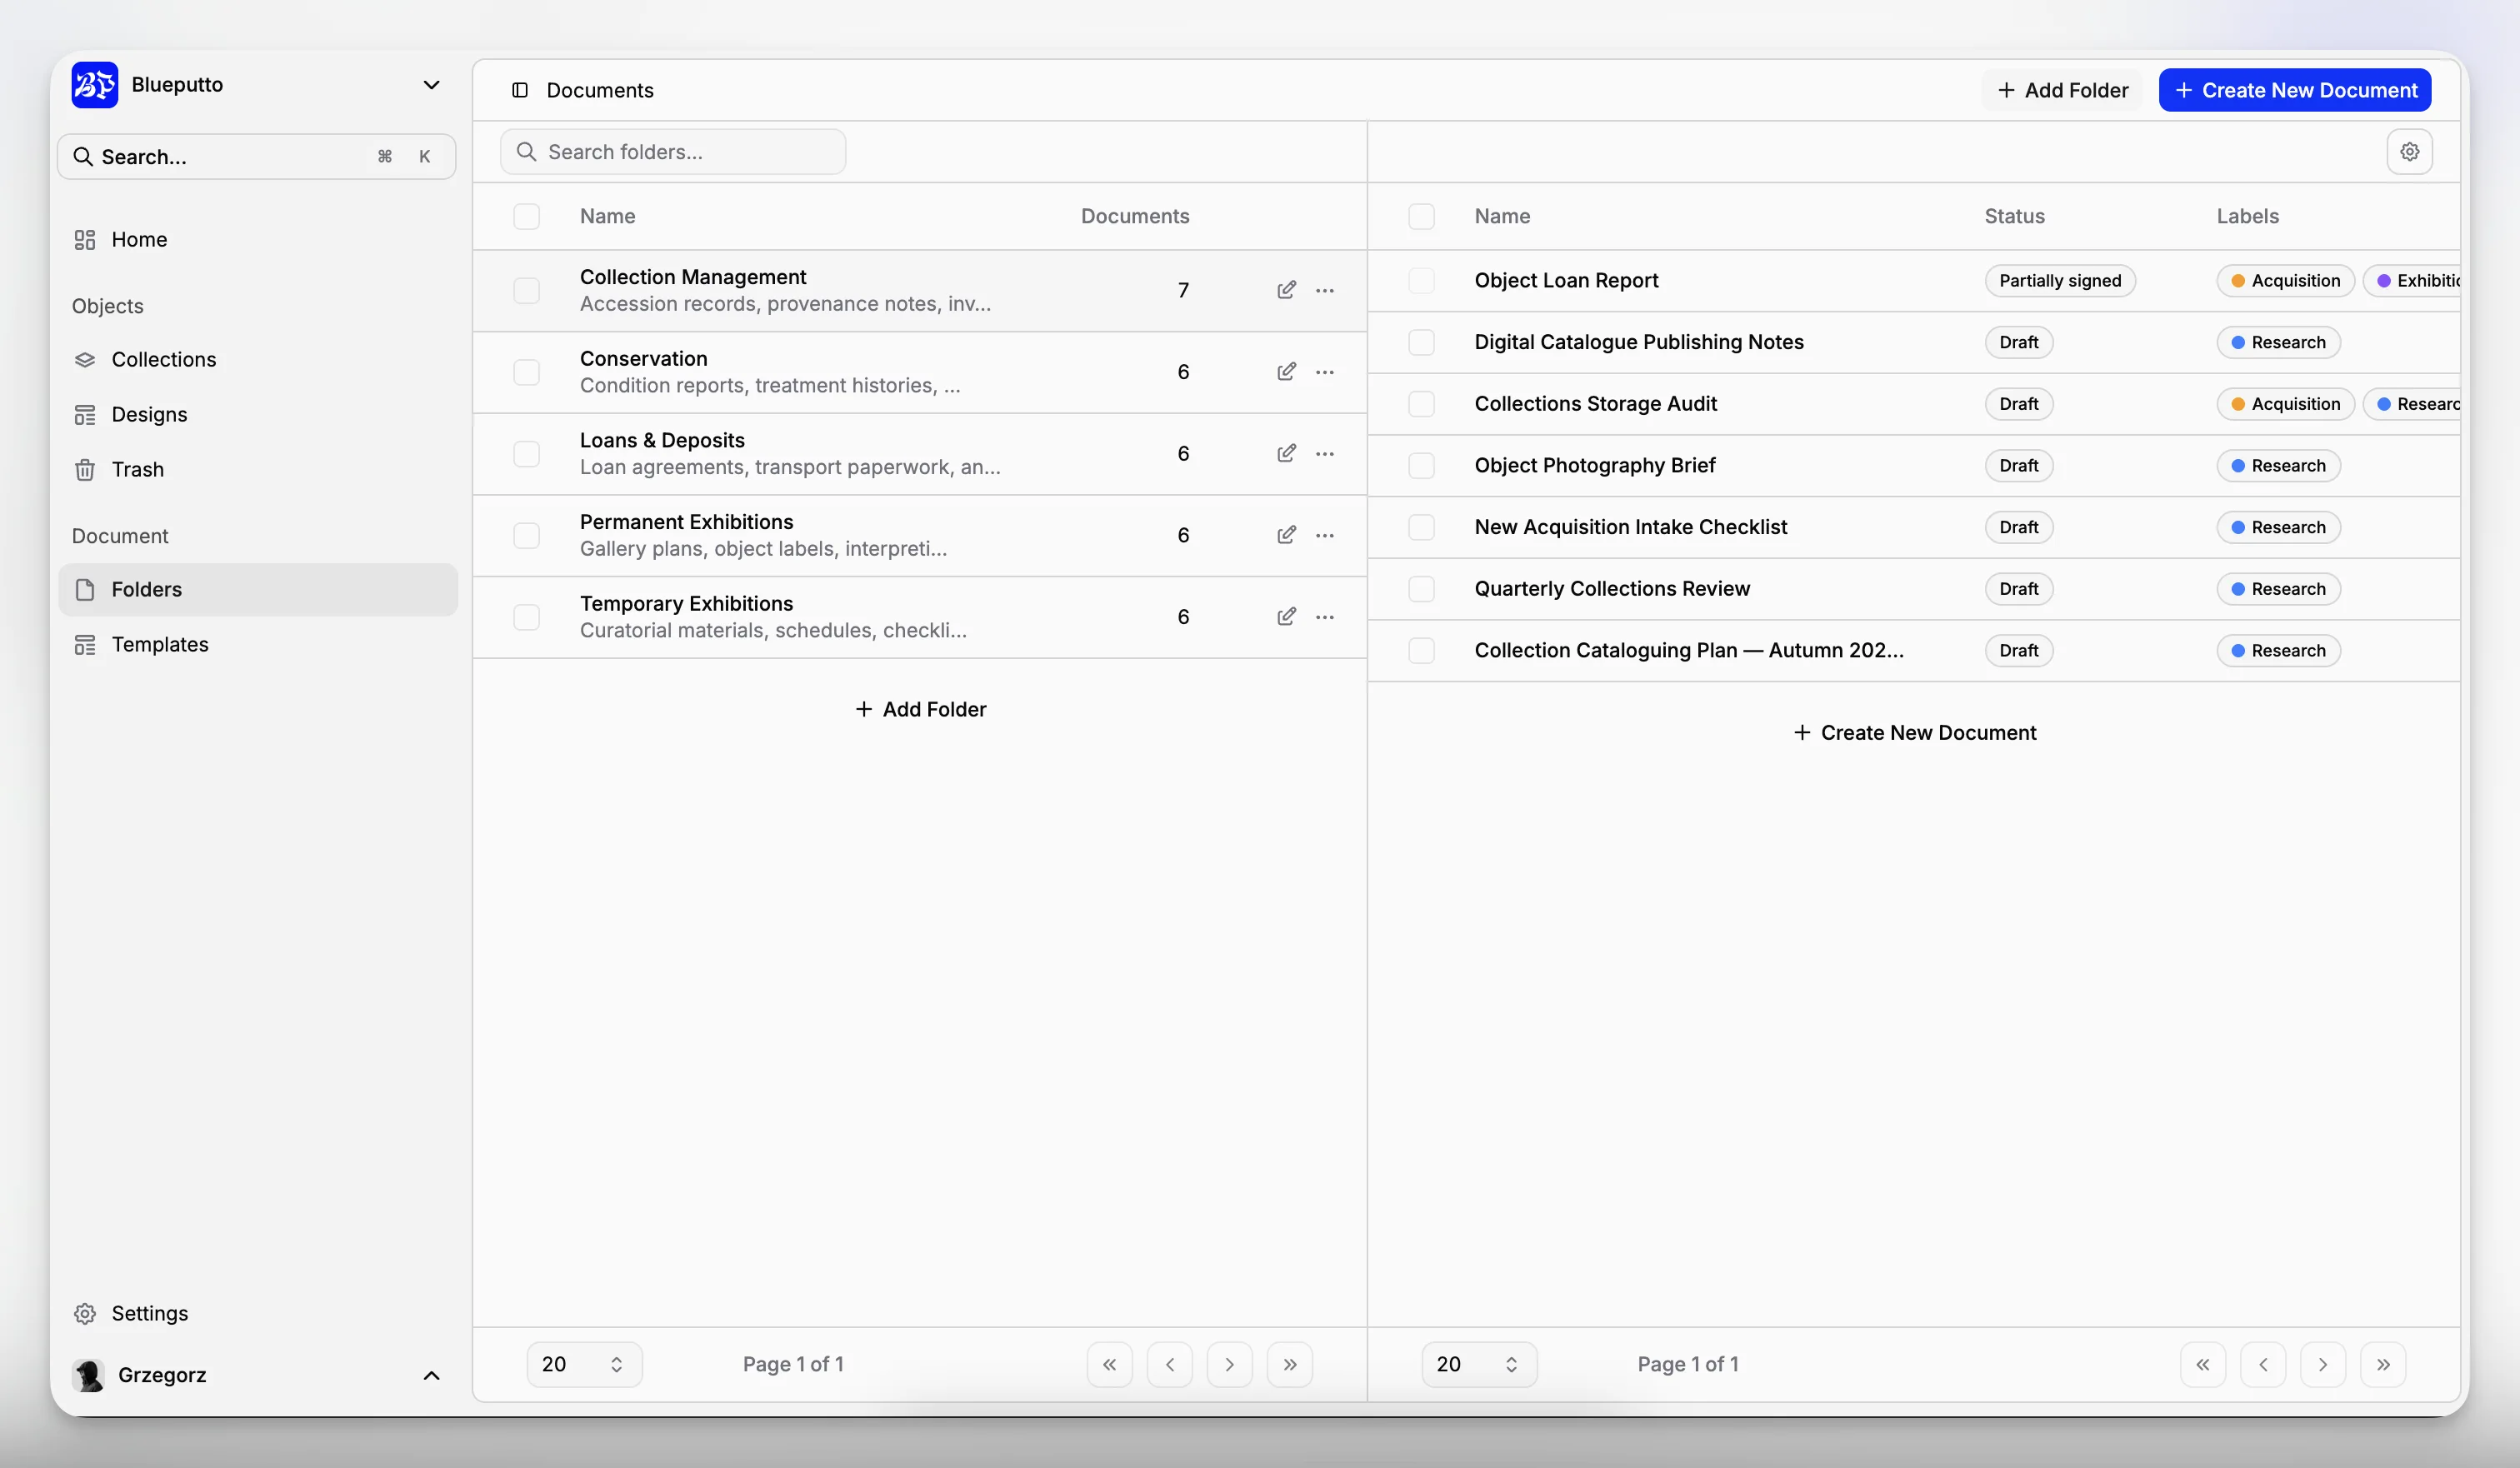Open Collections in the sidebar

pos(258,359)
